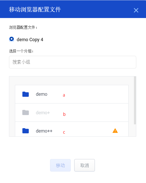Click the orange warning triangle on demo++
The height and width of the screenshot is (183, 146).
point(115,130)
